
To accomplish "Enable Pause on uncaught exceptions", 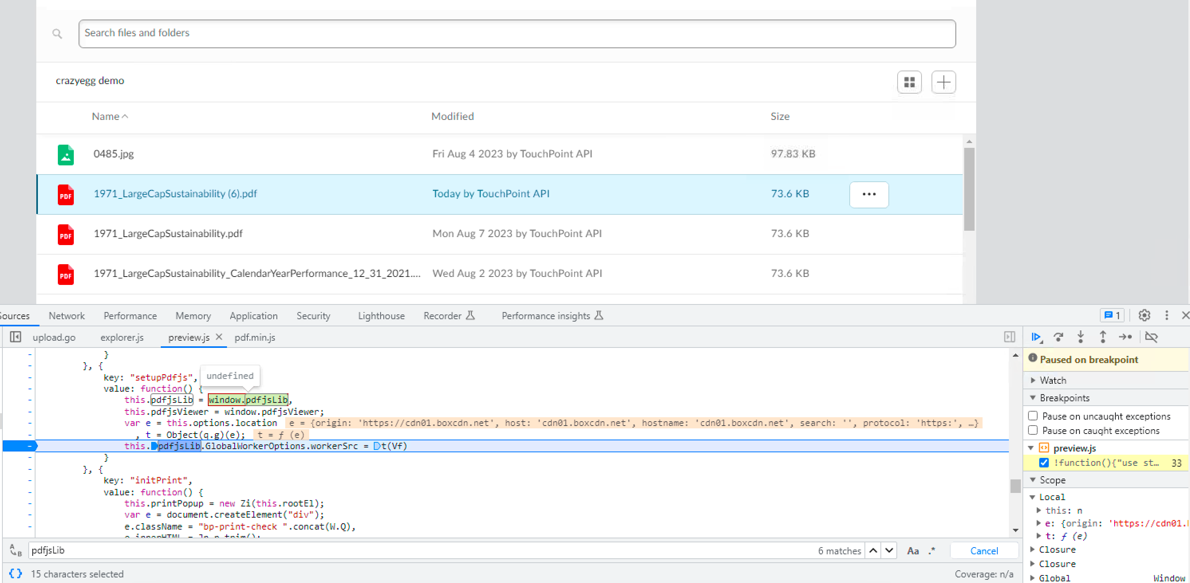I will click(x=1033, y=416).
